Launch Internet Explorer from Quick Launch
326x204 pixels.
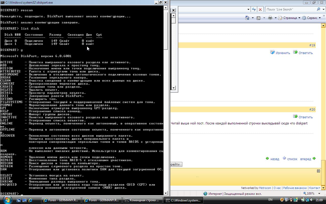(30, 200)
